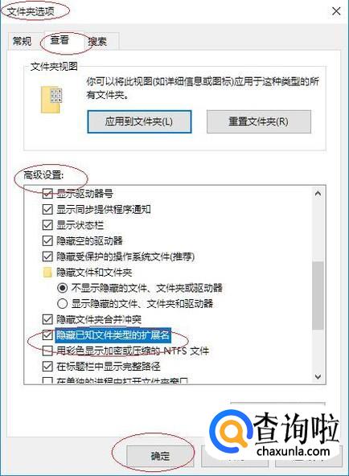349x476 pixels.
Task: Toggle 显示状态栏 checkbox
Action: 47,225
